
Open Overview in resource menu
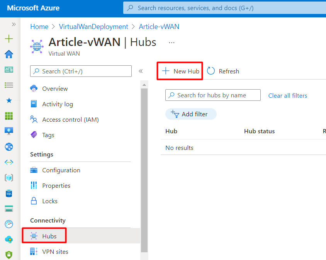click(x=55, y=88)
